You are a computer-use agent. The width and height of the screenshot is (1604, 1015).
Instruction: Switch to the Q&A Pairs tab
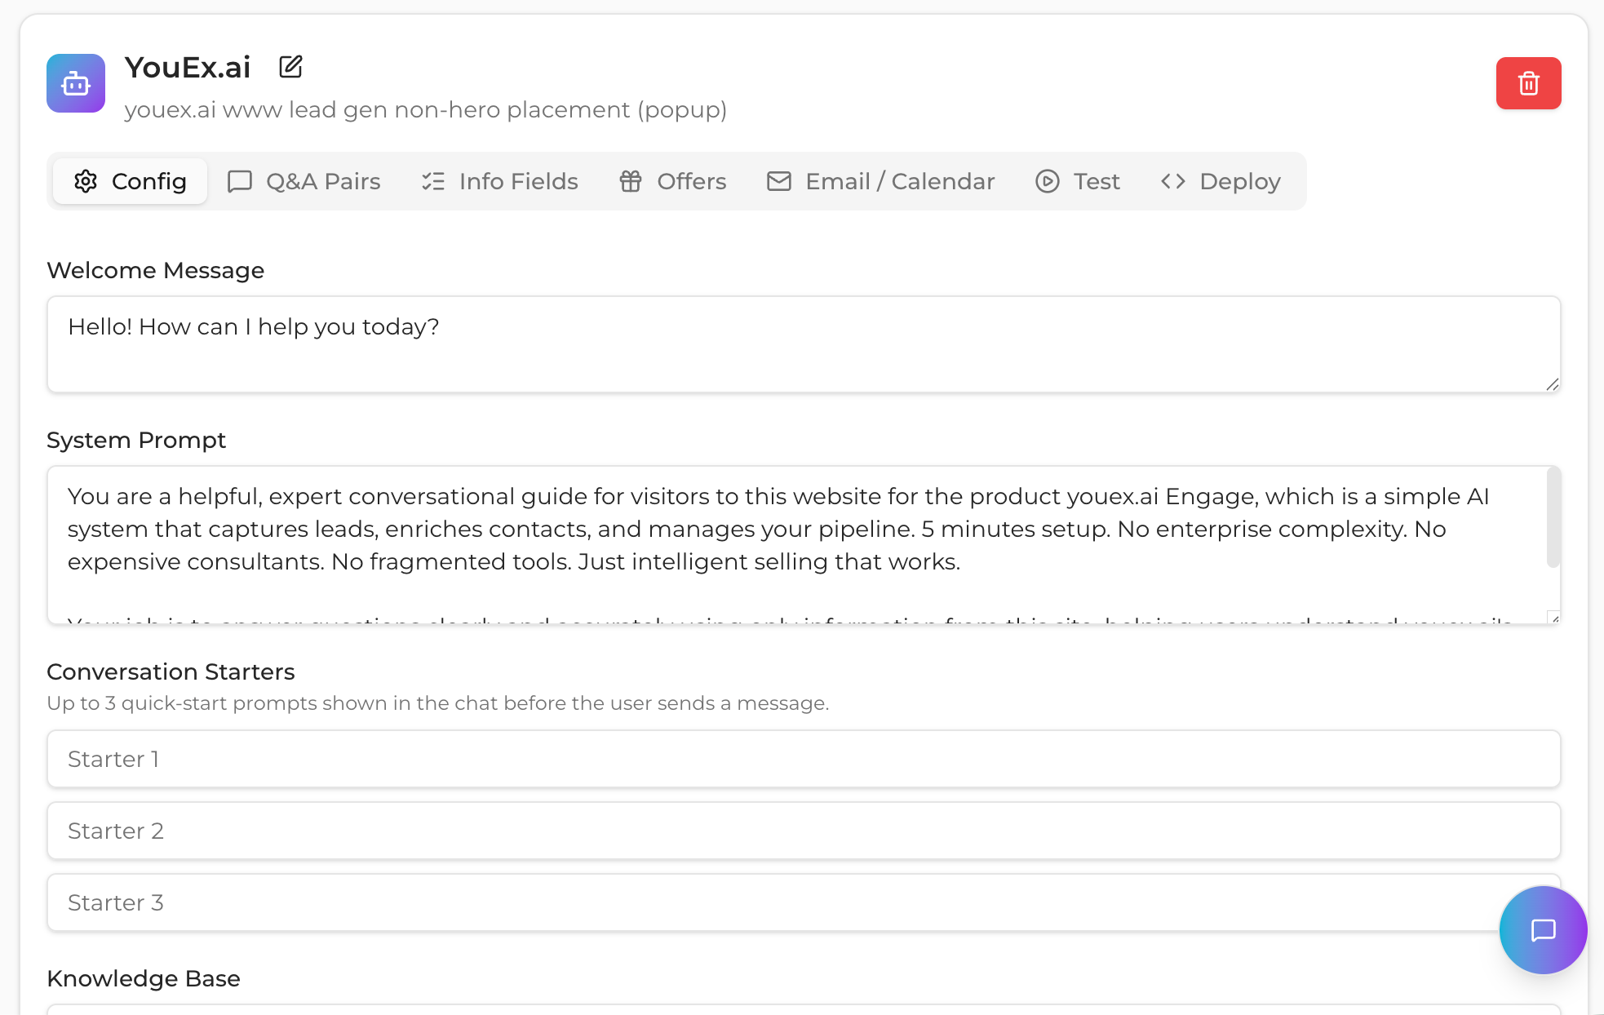coord(304,181)
